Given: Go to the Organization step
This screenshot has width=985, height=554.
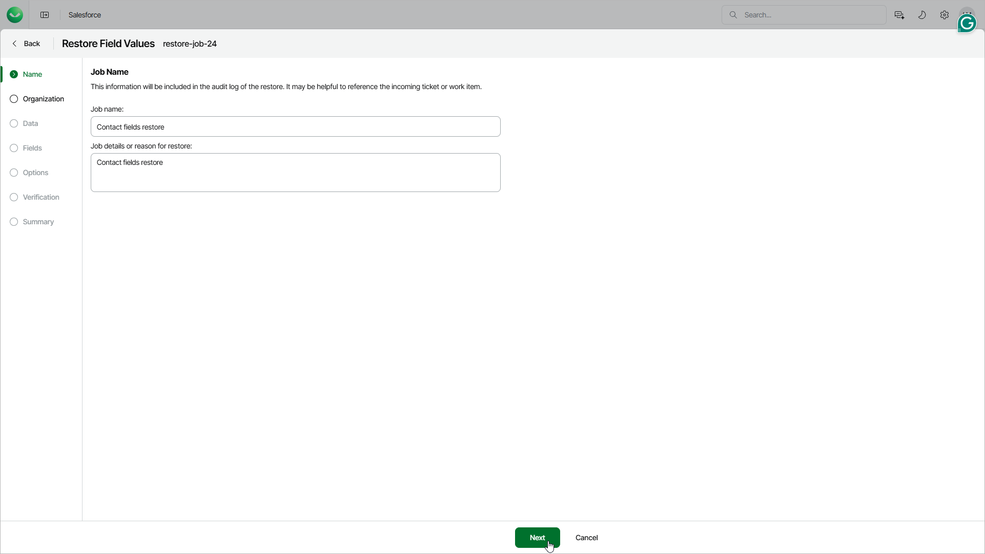Looking at the screenshot, I should pos(43,99).
